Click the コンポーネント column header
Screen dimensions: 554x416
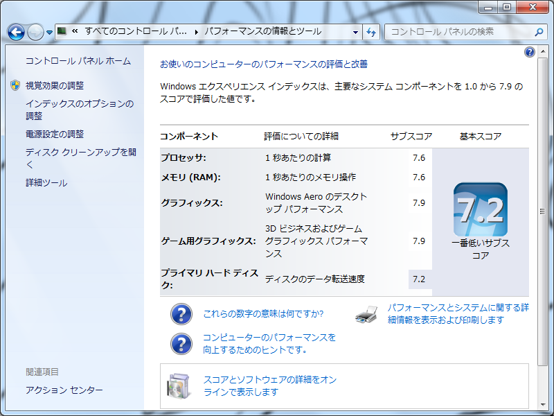click(189, 136)
